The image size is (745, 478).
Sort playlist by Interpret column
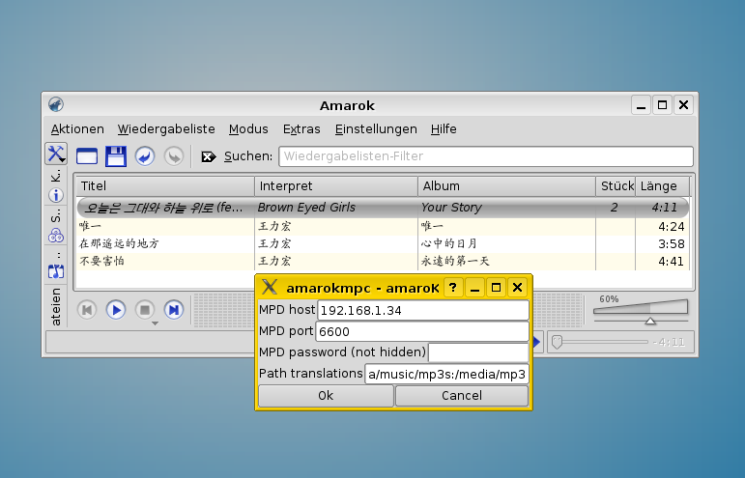point(336,186)
